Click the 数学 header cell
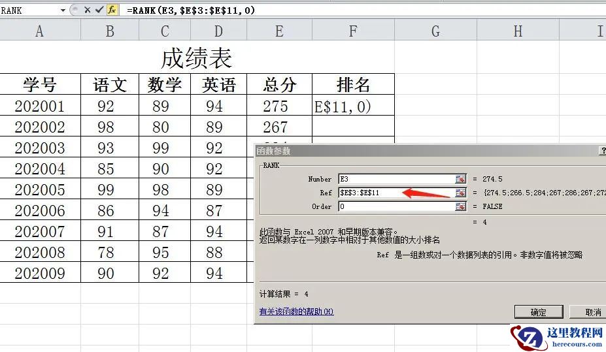Image resolution: width=606 pixels, height=352 pixels. click(x=165, y=84)
